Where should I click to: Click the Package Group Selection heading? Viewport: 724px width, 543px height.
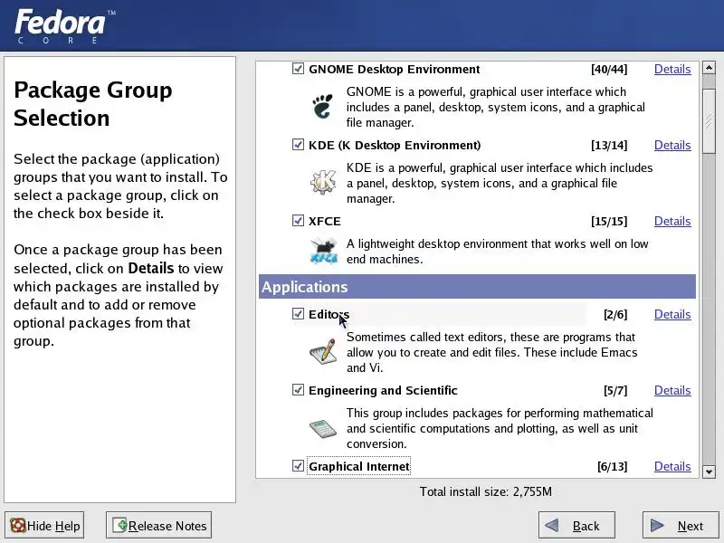pyautogui.click(x=93, y=104)
